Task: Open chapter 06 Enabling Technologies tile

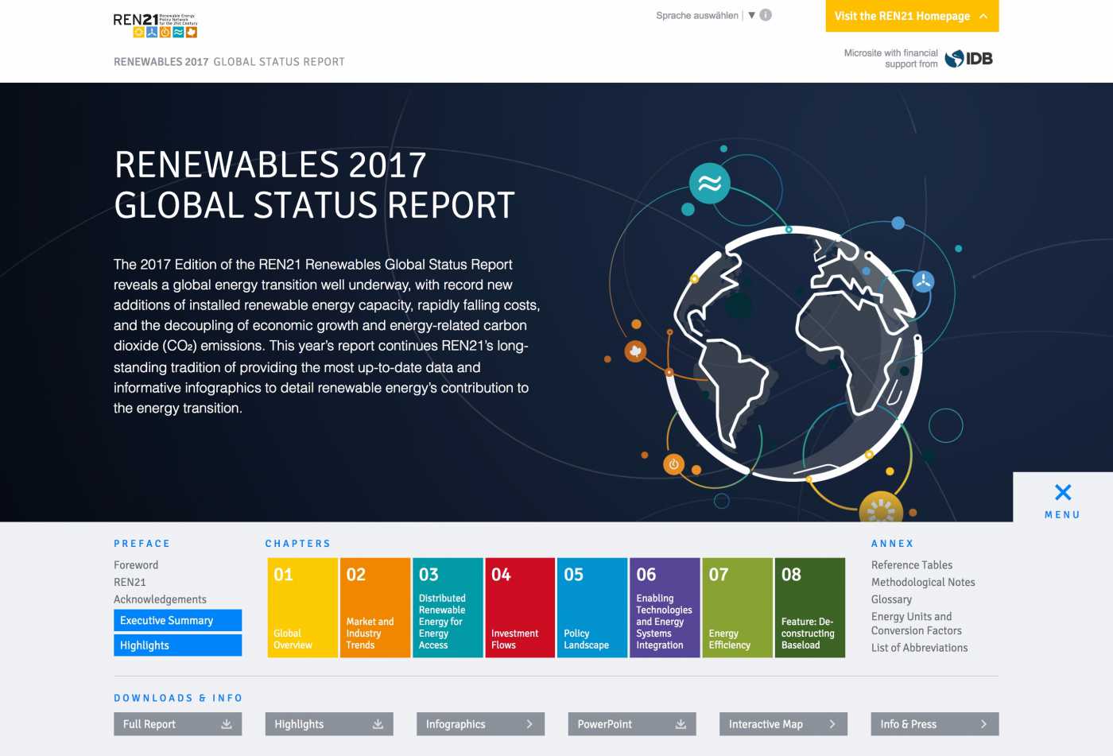Action: 665,607
